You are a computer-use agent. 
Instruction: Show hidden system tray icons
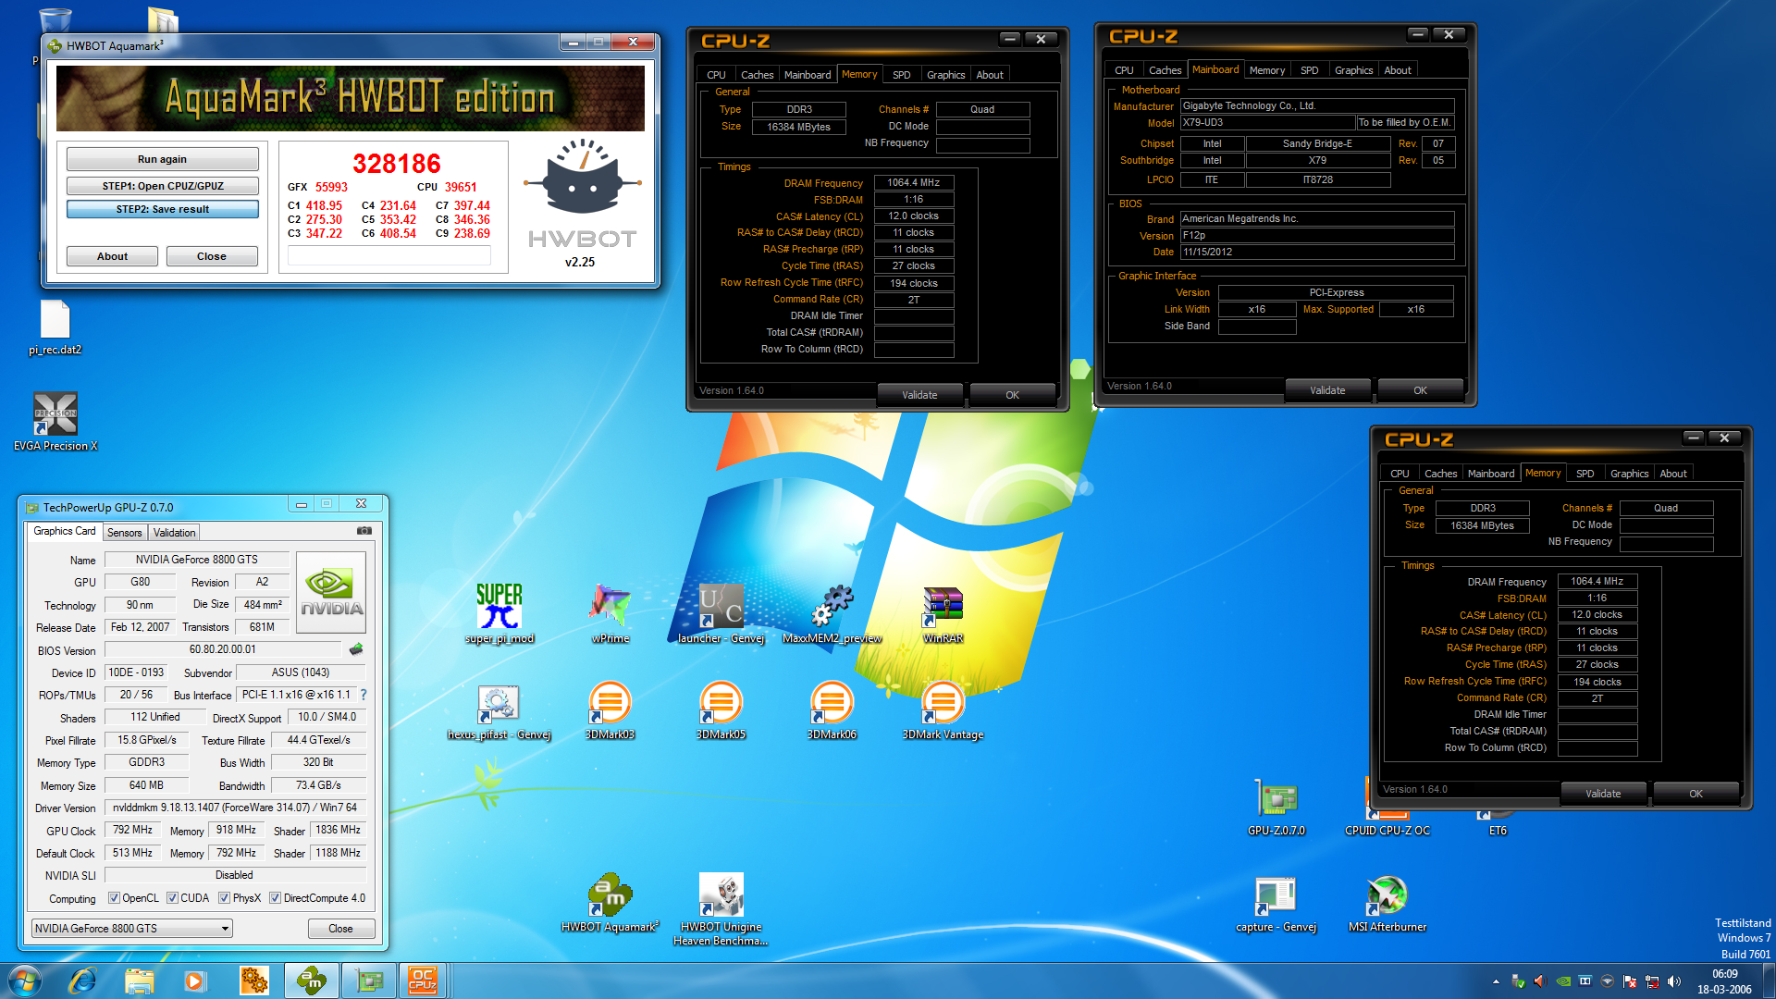pyautogui.click(x=1496, y=981)
